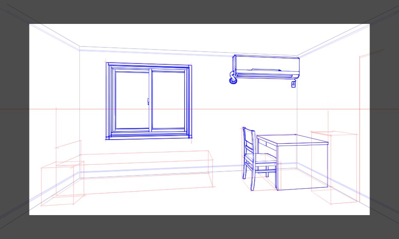Click the red cabinet outline beside desk
Screen dimensions: 399x239
pos(334,167)
